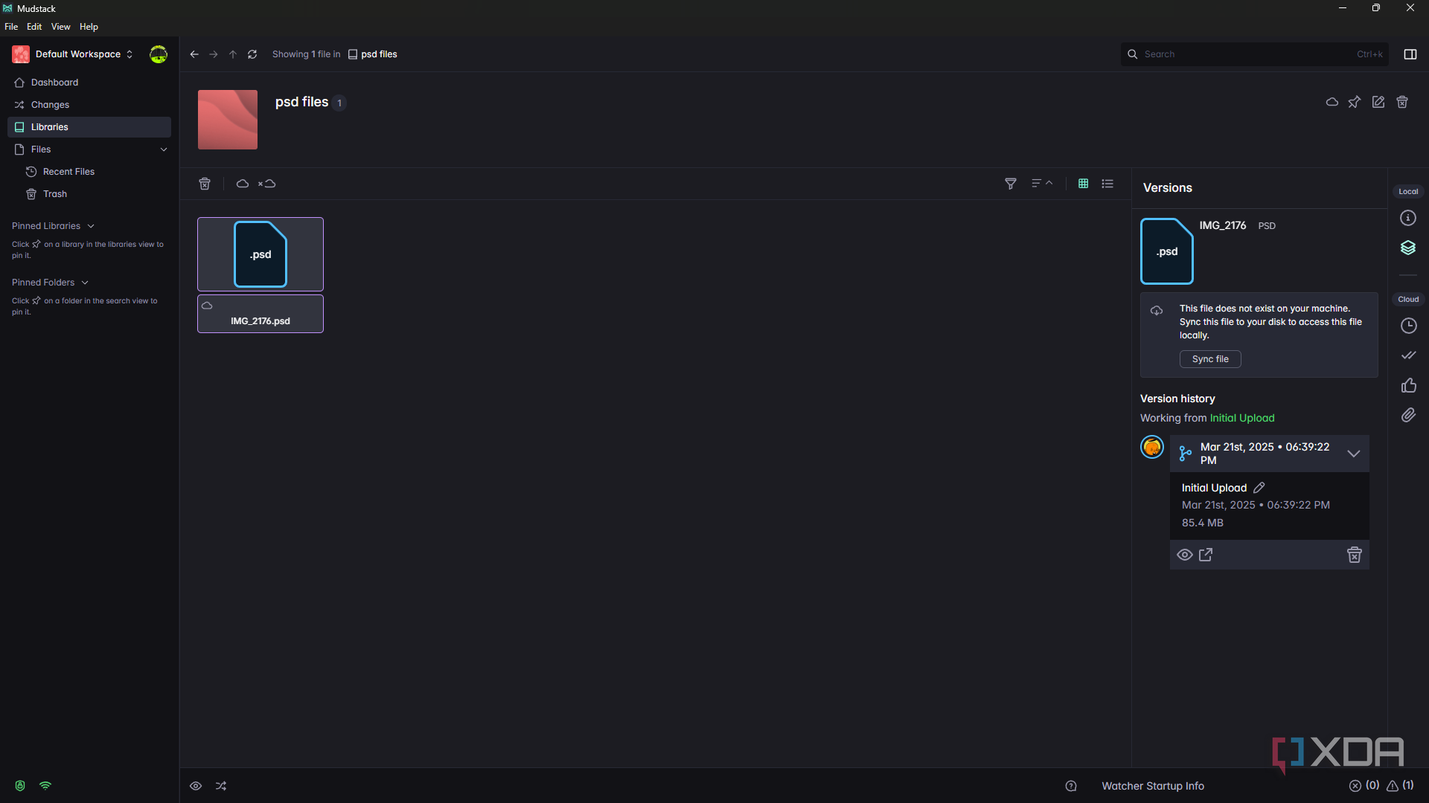Click the psd files breadcrumb
This screenshot has height=803, width=1429.
[373, 54]
